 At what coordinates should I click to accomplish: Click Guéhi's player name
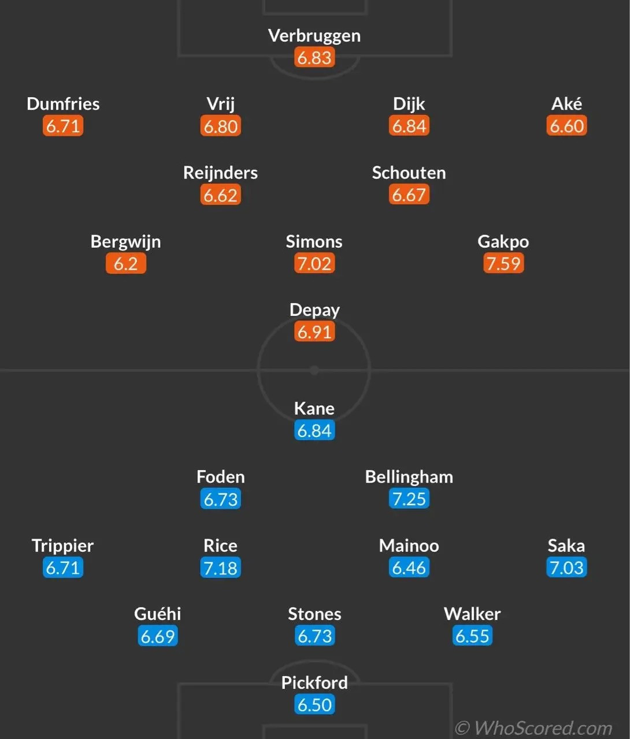click(x=158, y=614)
